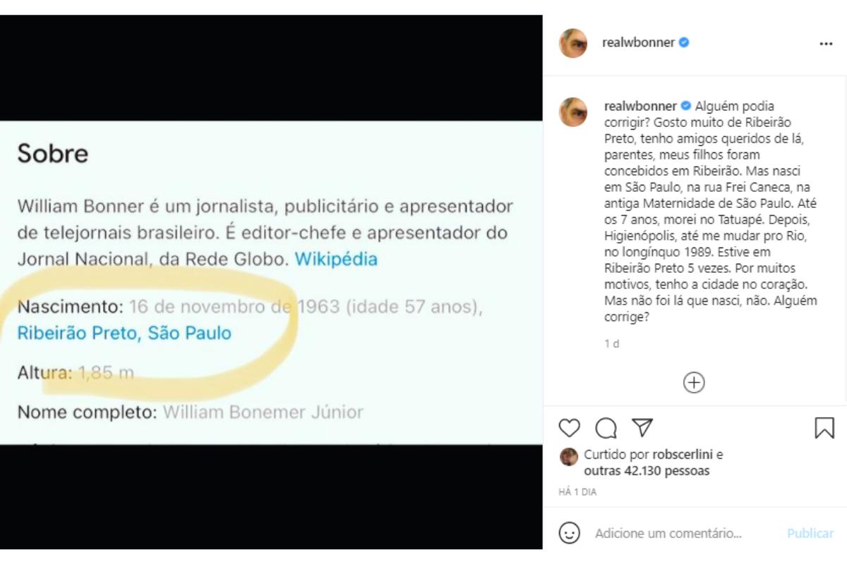The height and width of the screenshot is (564, 847).
Task: Save the post with the bookmark icon
Action: [824, 428]
